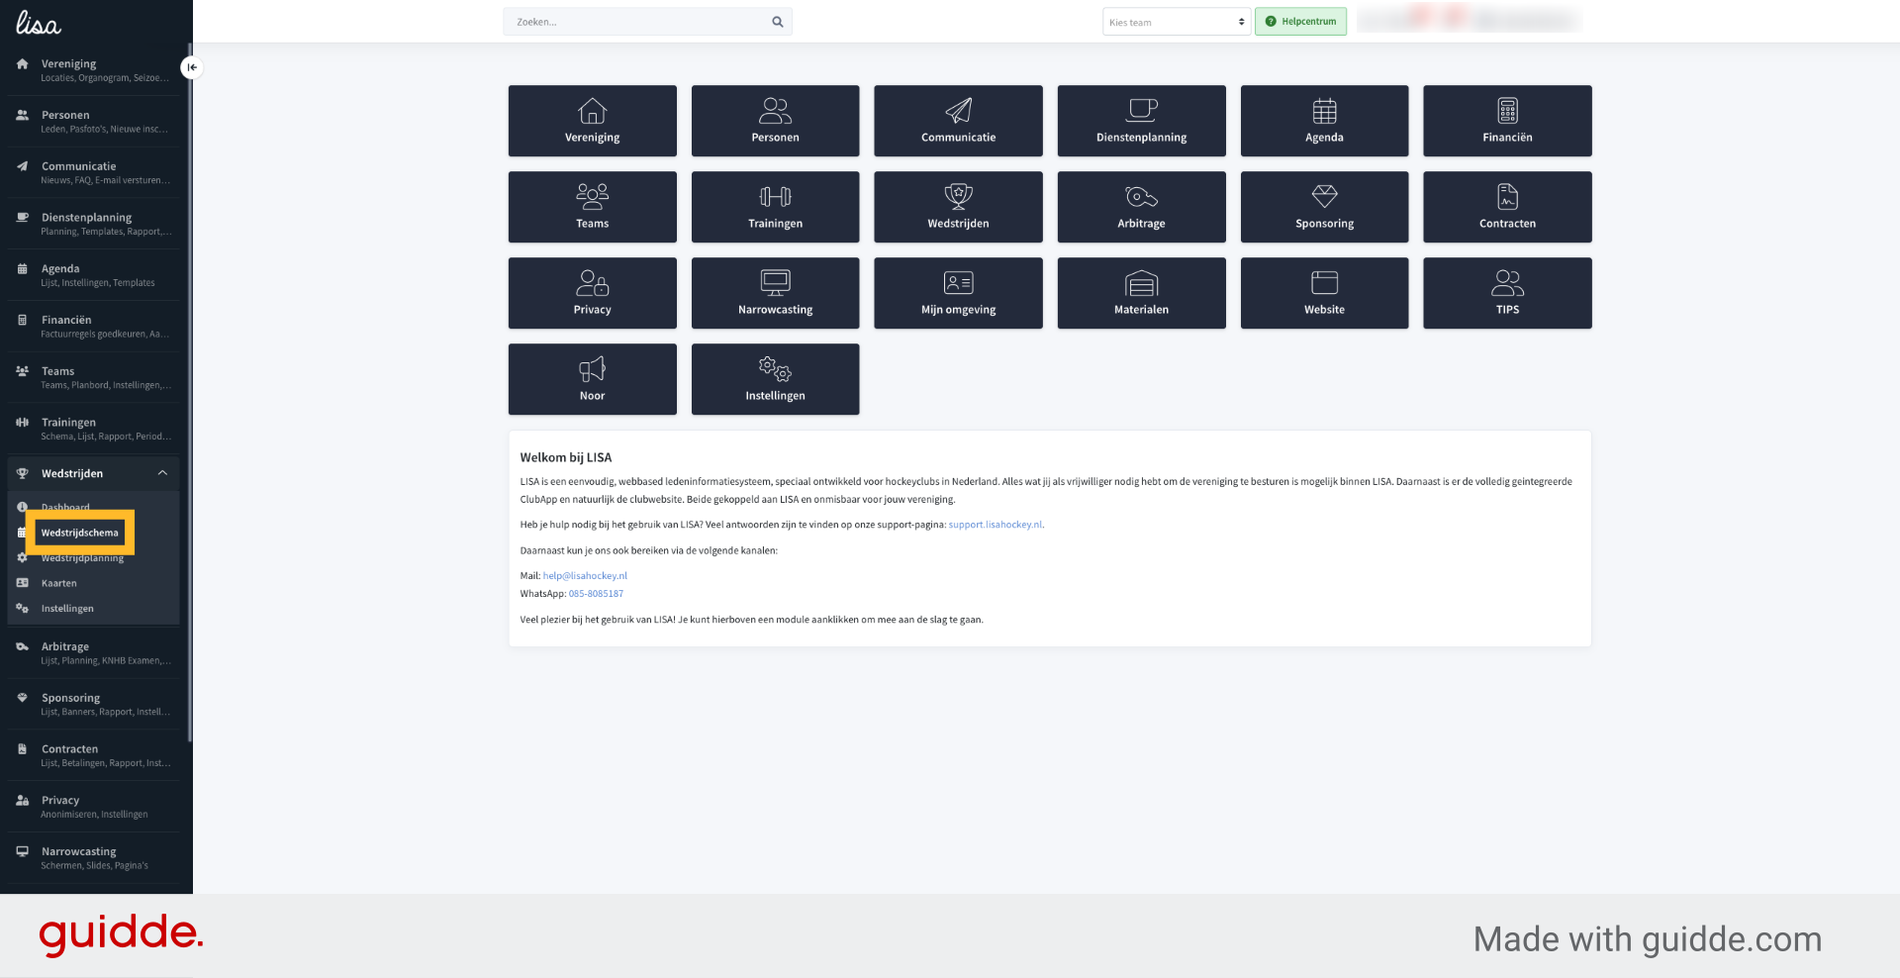
Task: Click the WhatsApp number 085-8085187
Action: click(x=596, y=594)
